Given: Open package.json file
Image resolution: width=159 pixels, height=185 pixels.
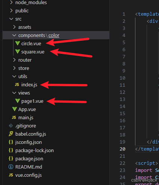Looking at the screenshot, I should coord(29,159).
